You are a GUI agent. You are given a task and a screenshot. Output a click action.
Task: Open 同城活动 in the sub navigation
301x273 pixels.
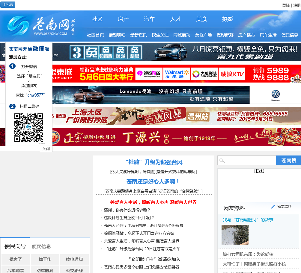(182, 35)
